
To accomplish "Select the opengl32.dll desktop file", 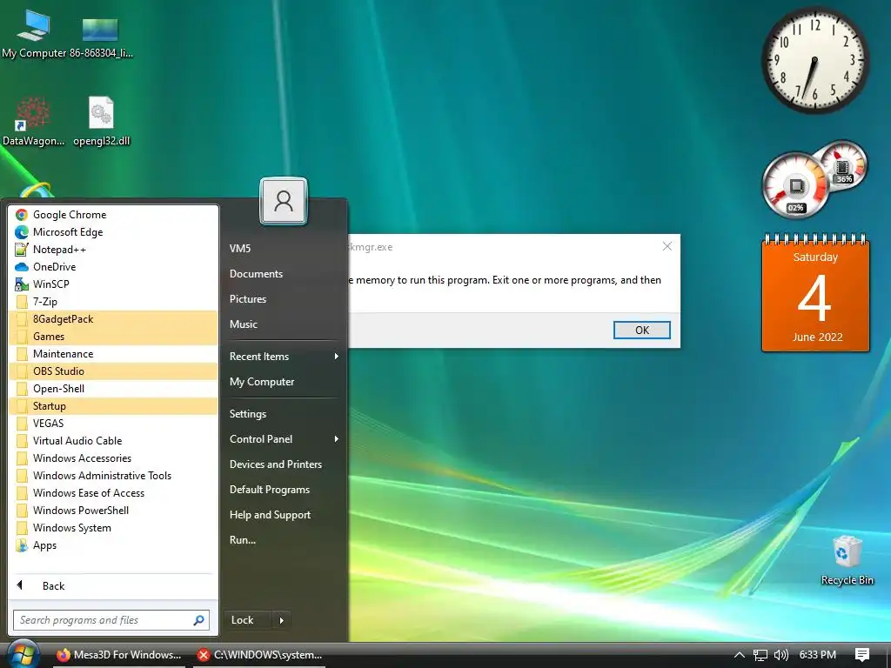I will 102,121.
